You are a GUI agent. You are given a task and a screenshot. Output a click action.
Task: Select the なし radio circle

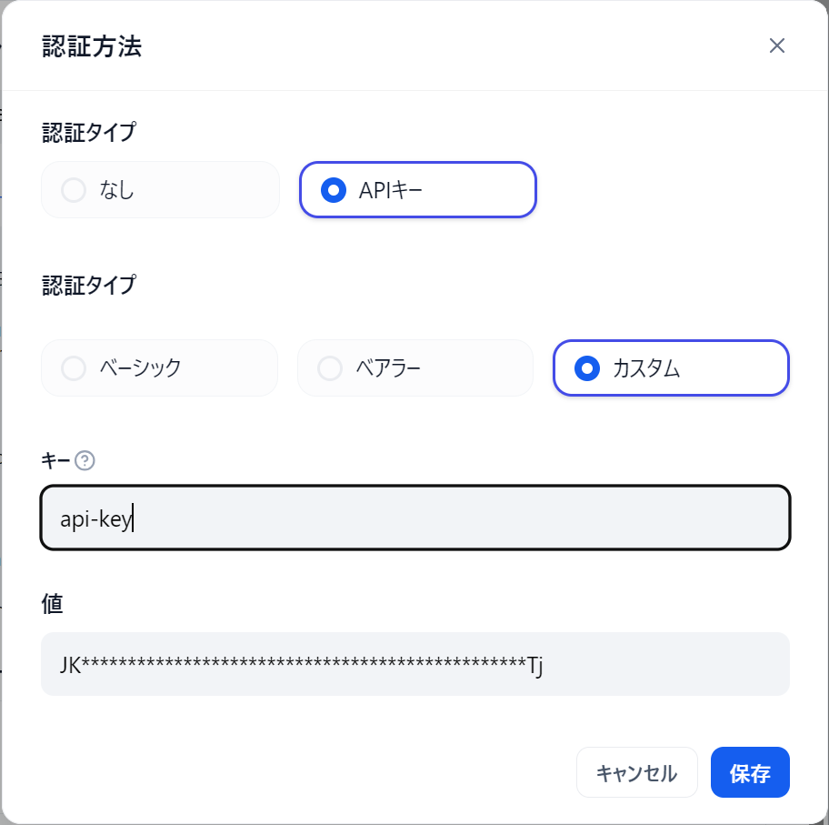pos(74,190)
